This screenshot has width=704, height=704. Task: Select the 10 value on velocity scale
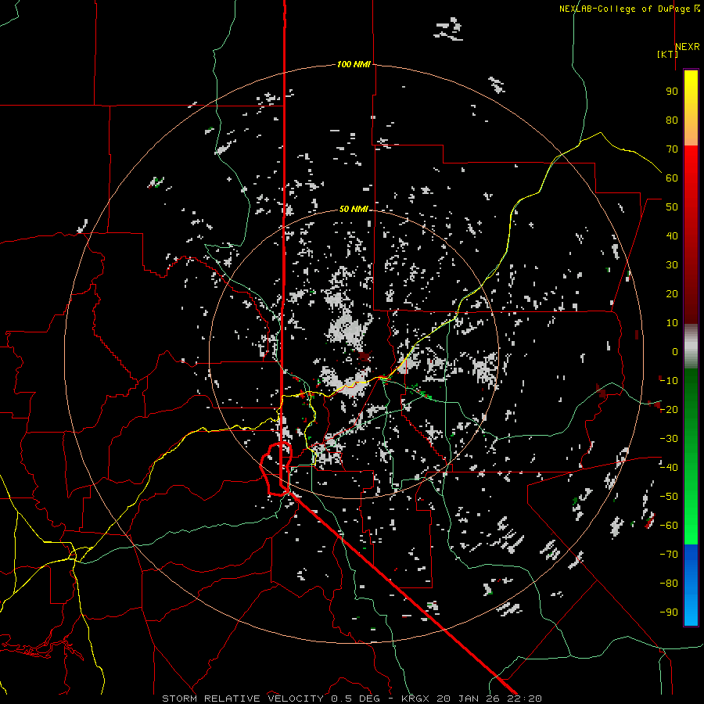[x=672, y=323]
